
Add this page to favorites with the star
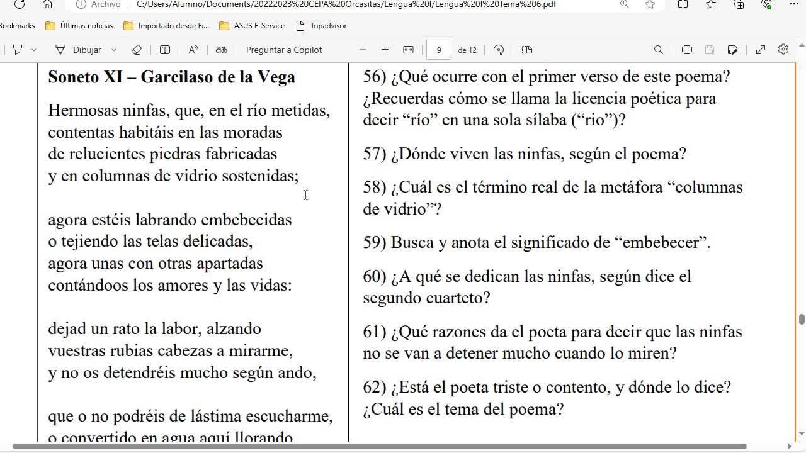point(650,4)
